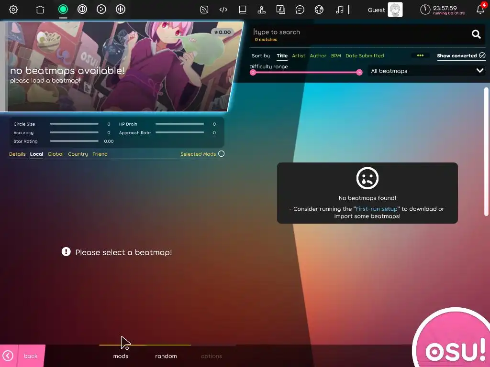Image resolution: width=490 pixels, height=367 pixels.
Task: Switch to the Country leaderboard tab
Action: (78, 154)
